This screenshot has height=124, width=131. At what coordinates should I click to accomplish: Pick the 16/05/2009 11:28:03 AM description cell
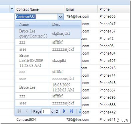pyautogui.click(x=64, y=87)
